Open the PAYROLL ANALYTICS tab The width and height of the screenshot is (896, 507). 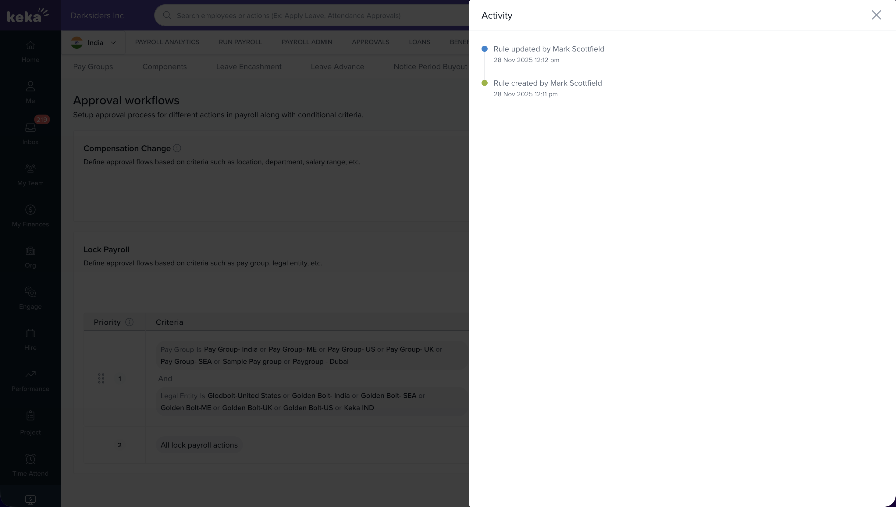[x=167, y=42]
